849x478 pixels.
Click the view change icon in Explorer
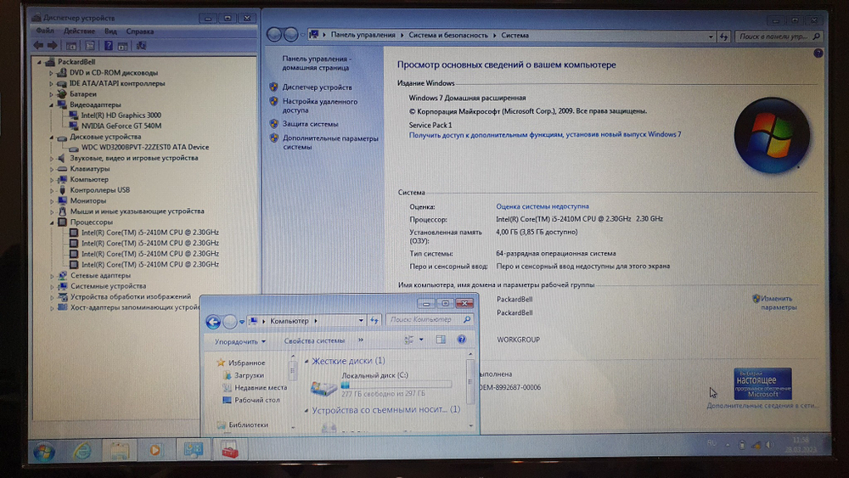click(x=409, y=340)
